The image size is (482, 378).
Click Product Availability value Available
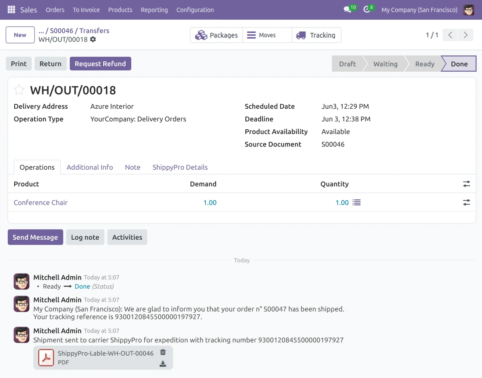336,131
